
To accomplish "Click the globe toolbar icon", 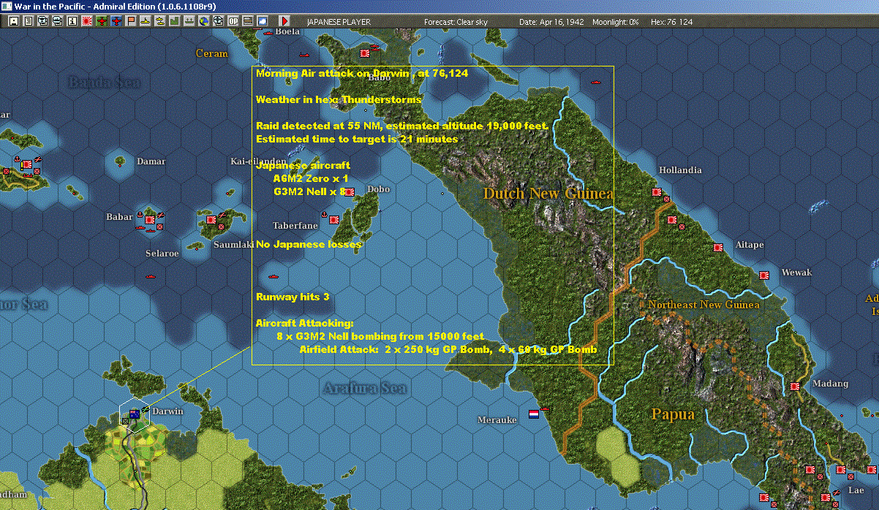I will pyautogui.click(x=203, y=21).
